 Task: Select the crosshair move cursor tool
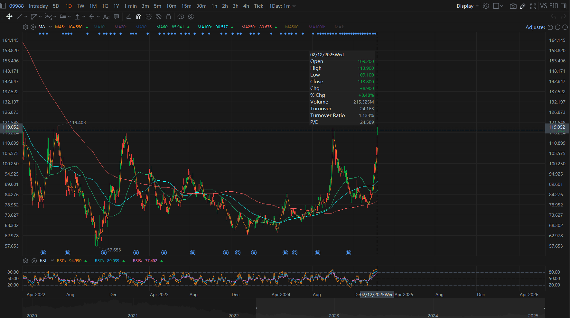(x=9, y=16)
